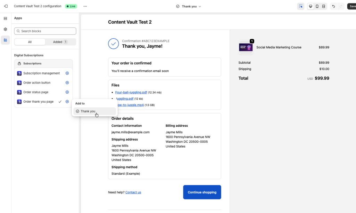
Task: Open the Thank you page selector dropdown
Action: pos(188,6)
